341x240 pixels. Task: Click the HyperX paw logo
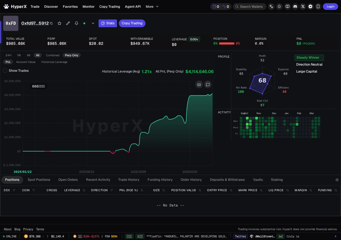tap(6, 6)
